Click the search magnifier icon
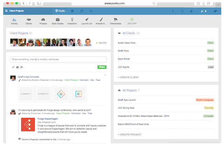 tap(182, 11)
